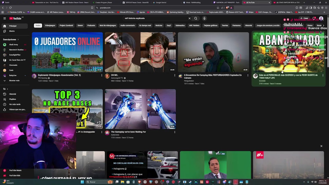The width and height of the screenshot is (329, 185).
Task: Show next filter chips with the arrow
Action: point(323,25)
